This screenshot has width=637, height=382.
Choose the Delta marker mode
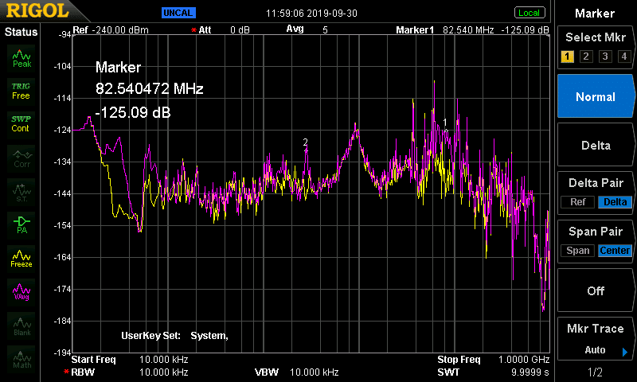click(x=595, y=146)
